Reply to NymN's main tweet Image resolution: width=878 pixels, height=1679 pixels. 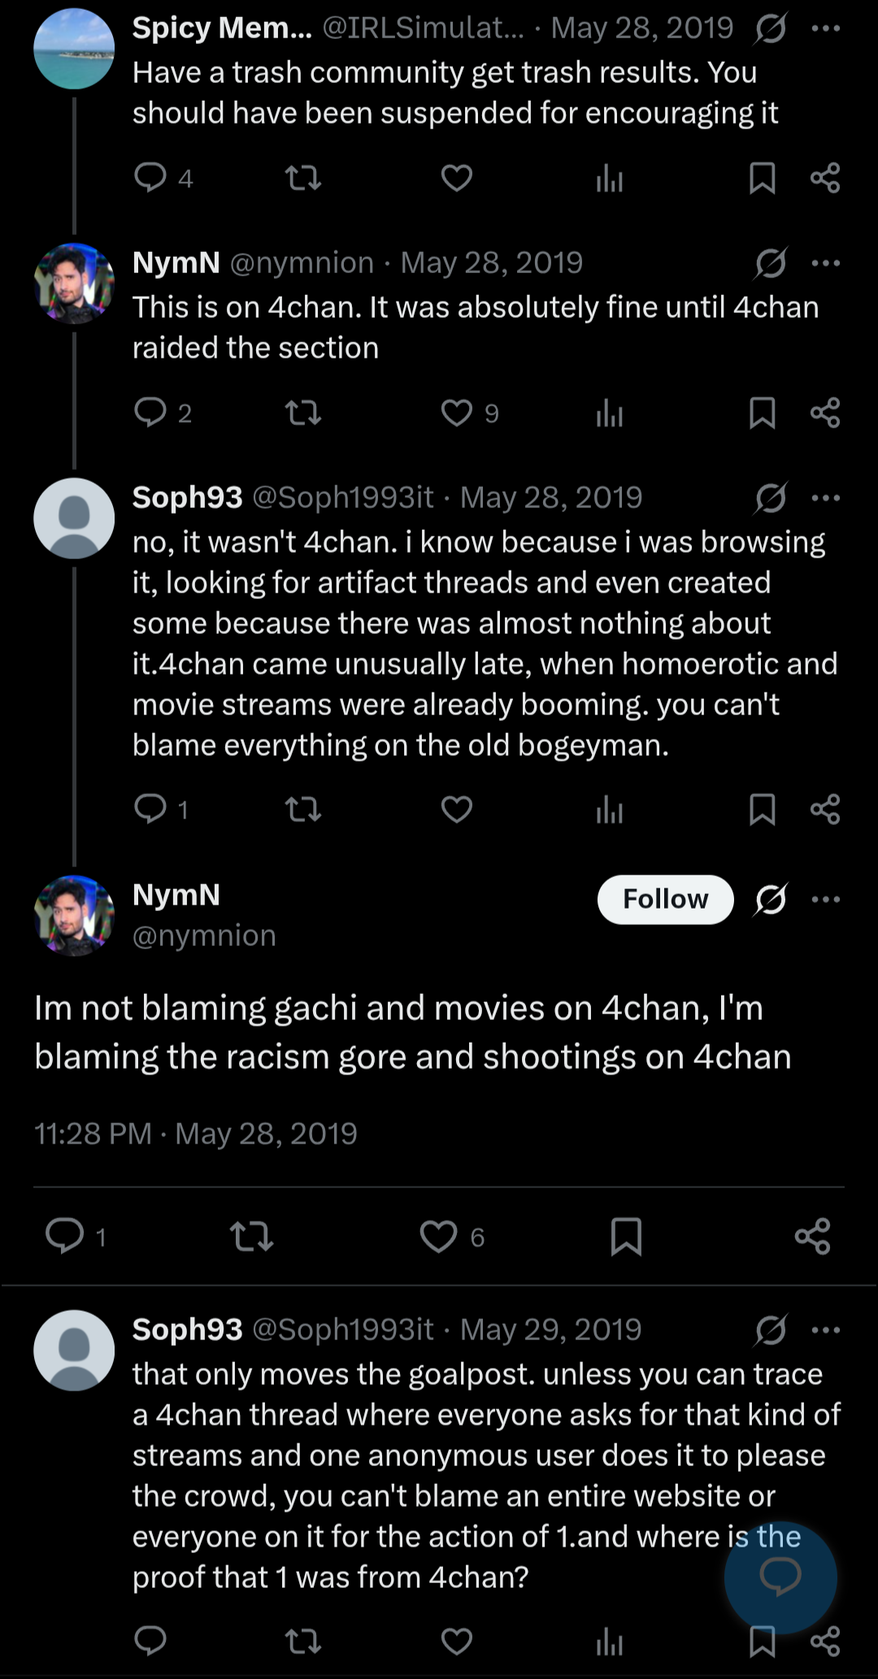[65, 1236]
